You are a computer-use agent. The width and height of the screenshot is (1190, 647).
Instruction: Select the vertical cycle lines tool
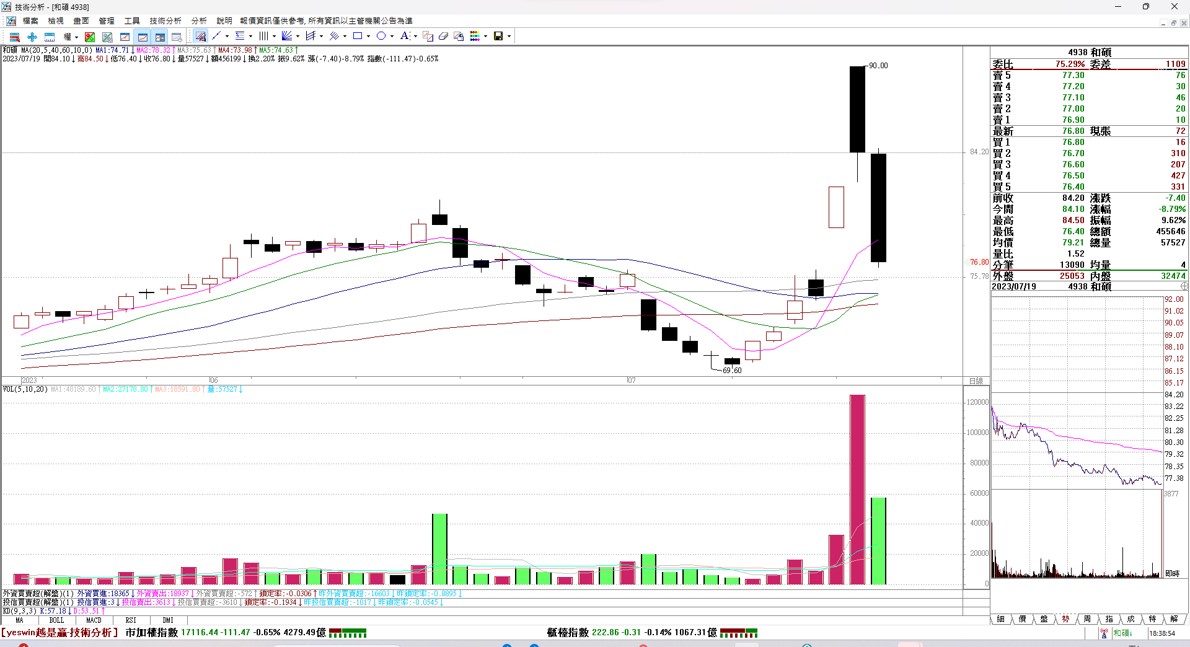(x=263, y=36)
